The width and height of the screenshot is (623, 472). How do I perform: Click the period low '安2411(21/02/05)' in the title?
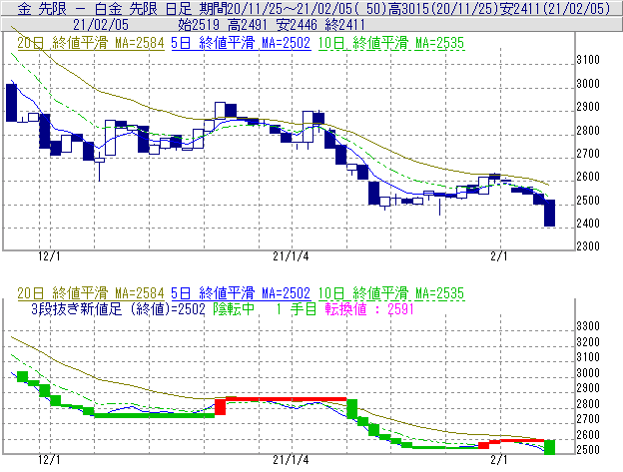(555, 8)
